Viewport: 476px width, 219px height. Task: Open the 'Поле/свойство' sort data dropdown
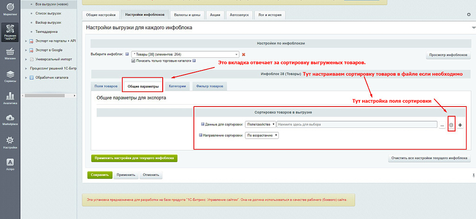coord(260,125)
